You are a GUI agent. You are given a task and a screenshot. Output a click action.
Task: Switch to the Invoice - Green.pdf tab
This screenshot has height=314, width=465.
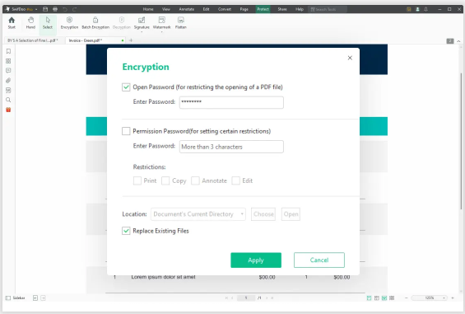[x=95, y=40]
